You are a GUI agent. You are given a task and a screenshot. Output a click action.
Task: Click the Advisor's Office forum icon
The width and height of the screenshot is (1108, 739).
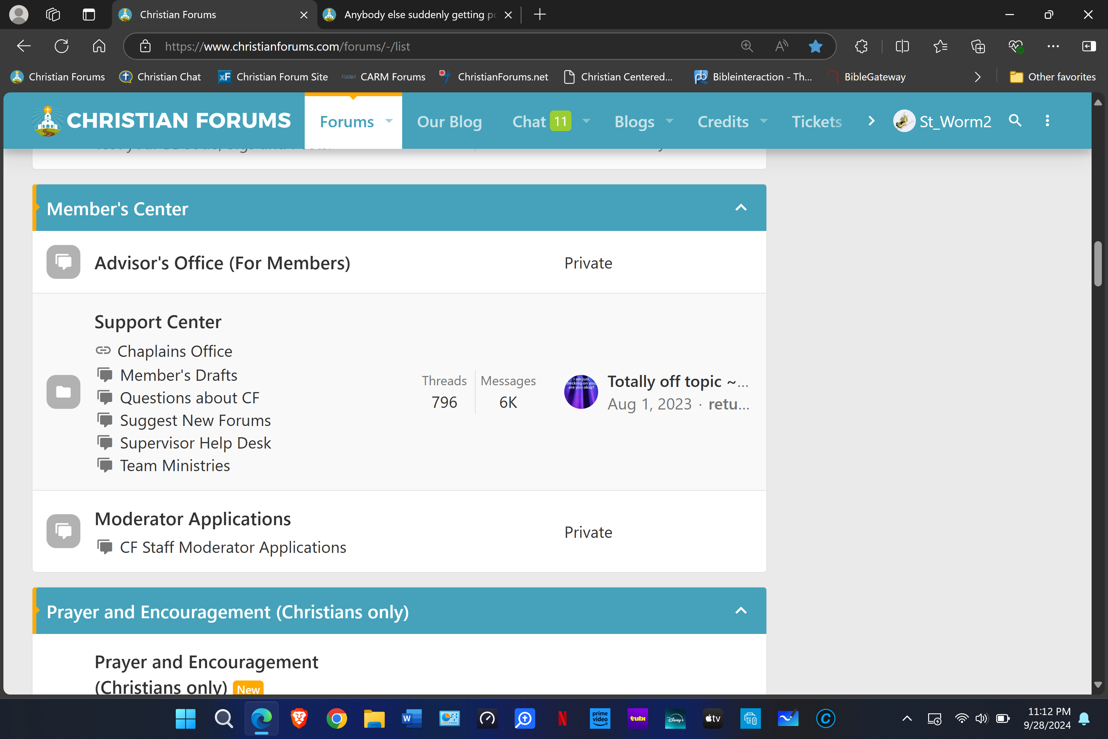point(63,262)
